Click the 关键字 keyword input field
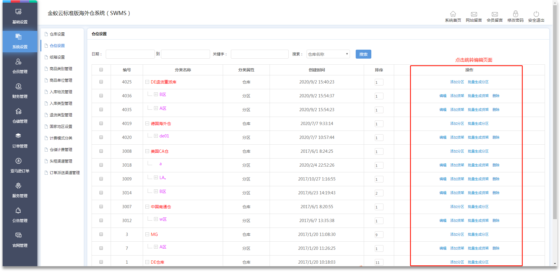This screenshot has width=560, height=272. [259, 54]
